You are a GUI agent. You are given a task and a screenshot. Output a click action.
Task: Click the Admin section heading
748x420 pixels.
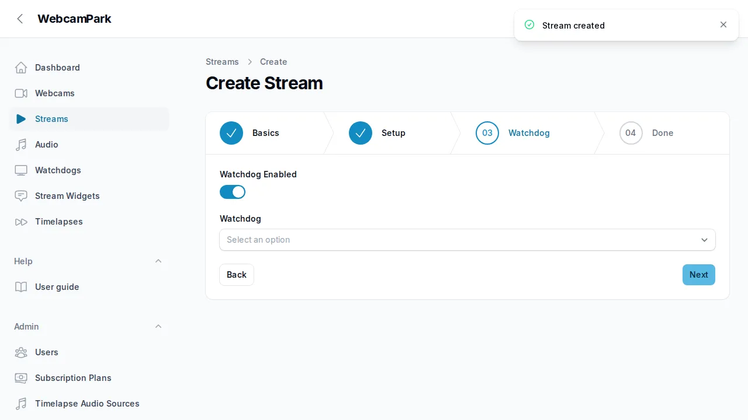26,327
